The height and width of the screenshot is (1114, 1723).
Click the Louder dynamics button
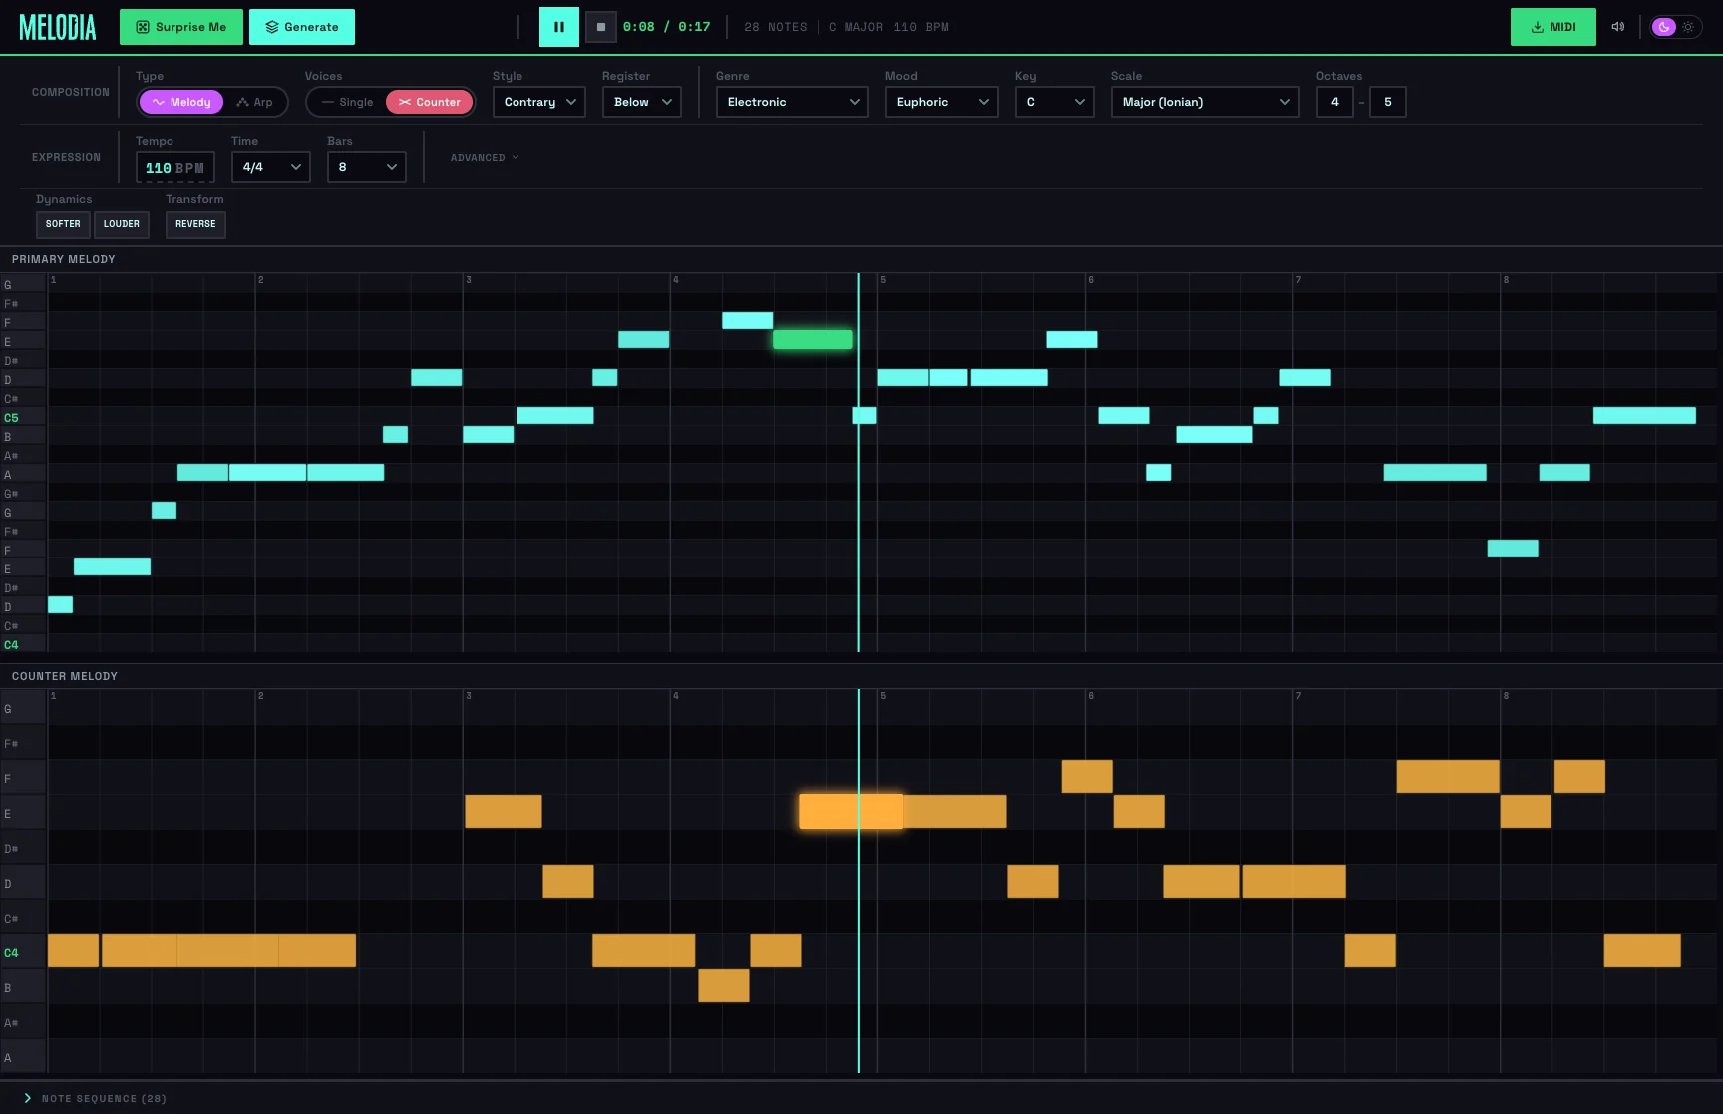(x=122, y=224)
